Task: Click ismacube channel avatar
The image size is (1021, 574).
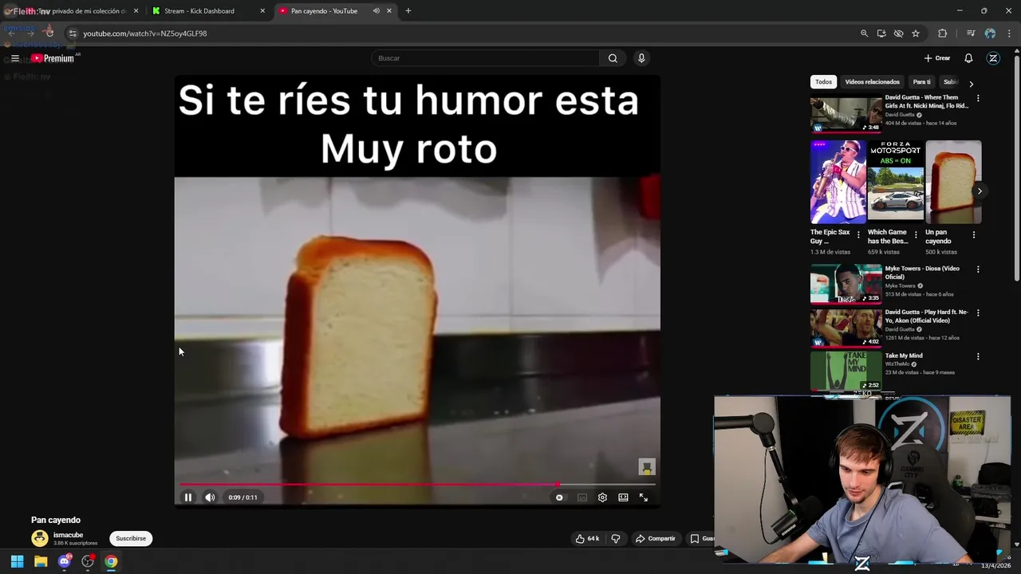Action: [x=40, y=538]
